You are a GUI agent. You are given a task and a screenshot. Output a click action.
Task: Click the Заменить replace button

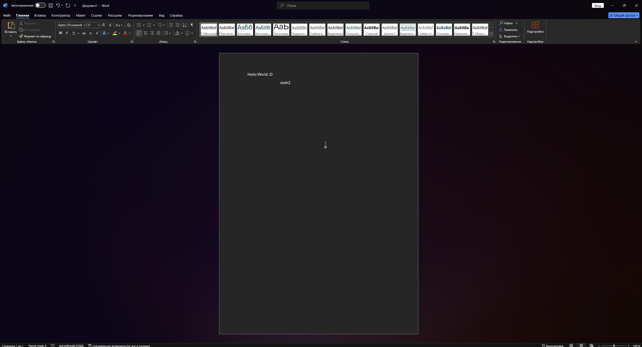coord(508,30)
